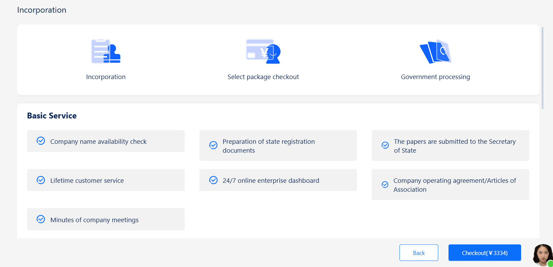Click 'Minutes of company meetings' text
This screenshot has height=267, width=553.
[95, 220]
